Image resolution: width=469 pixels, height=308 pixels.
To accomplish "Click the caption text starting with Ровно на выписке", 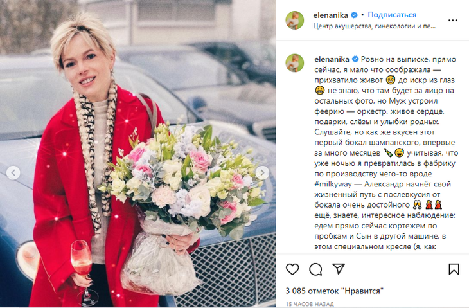I will pyautogui.click(x=385, y=152).
